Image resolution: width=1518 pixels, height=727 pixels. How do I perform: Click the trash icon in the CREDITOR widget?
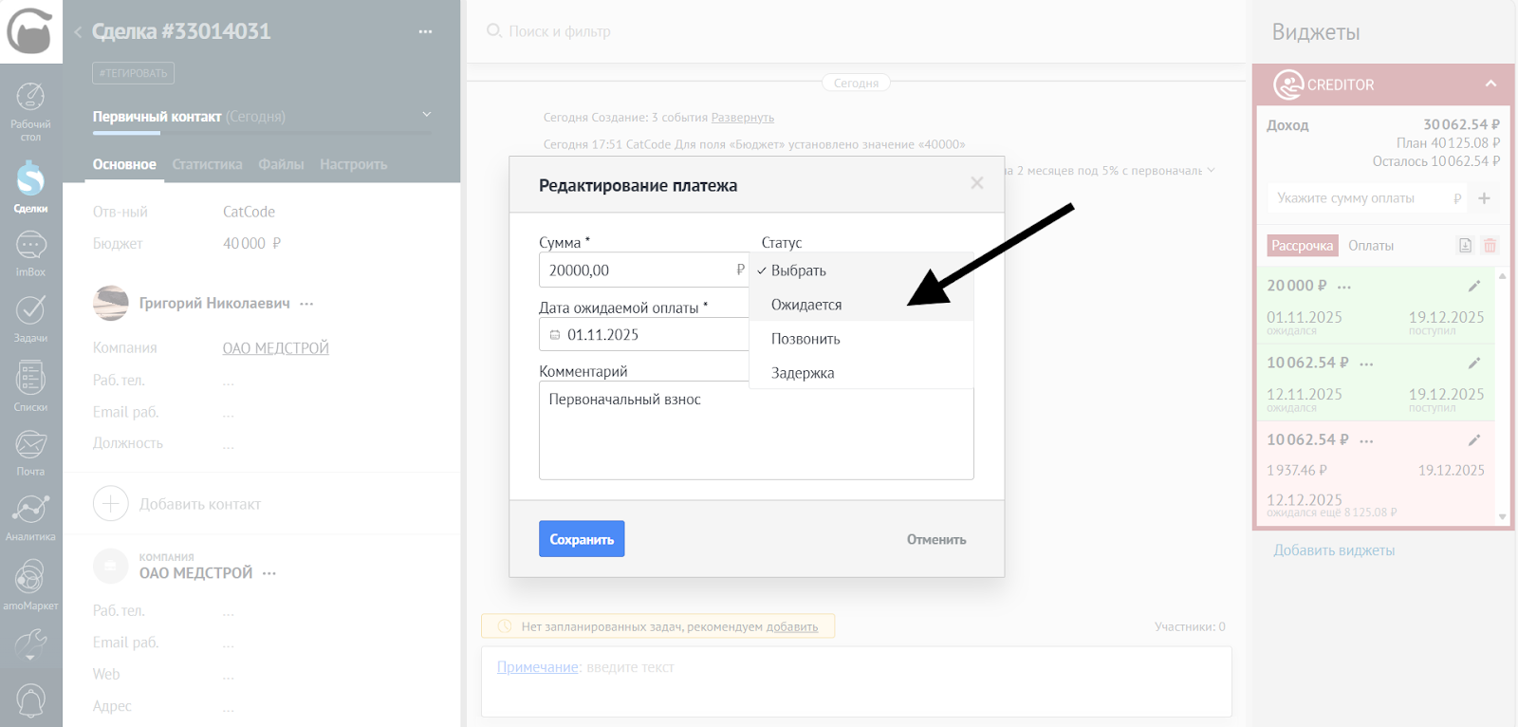point(1490,246)
